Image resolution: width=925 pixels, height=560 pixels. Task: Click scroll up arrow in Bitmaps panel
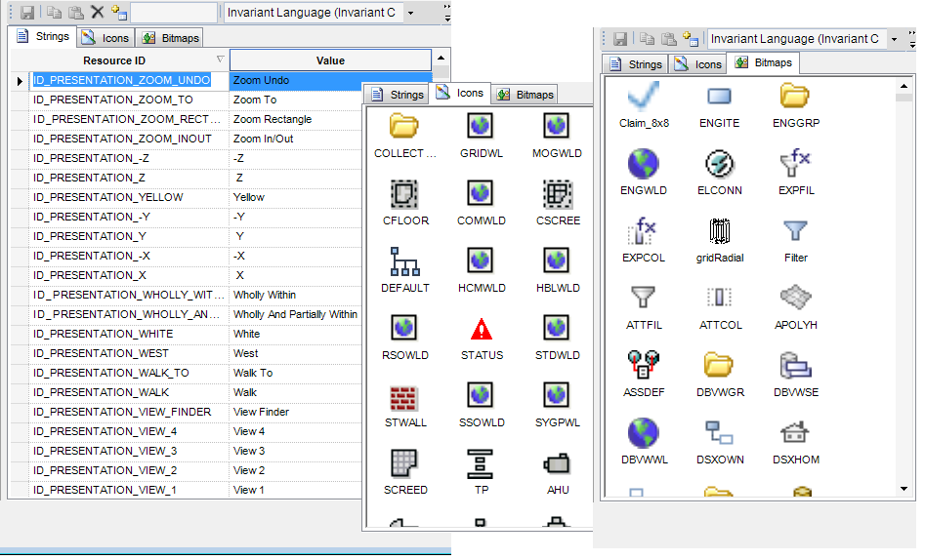point(904,87)
